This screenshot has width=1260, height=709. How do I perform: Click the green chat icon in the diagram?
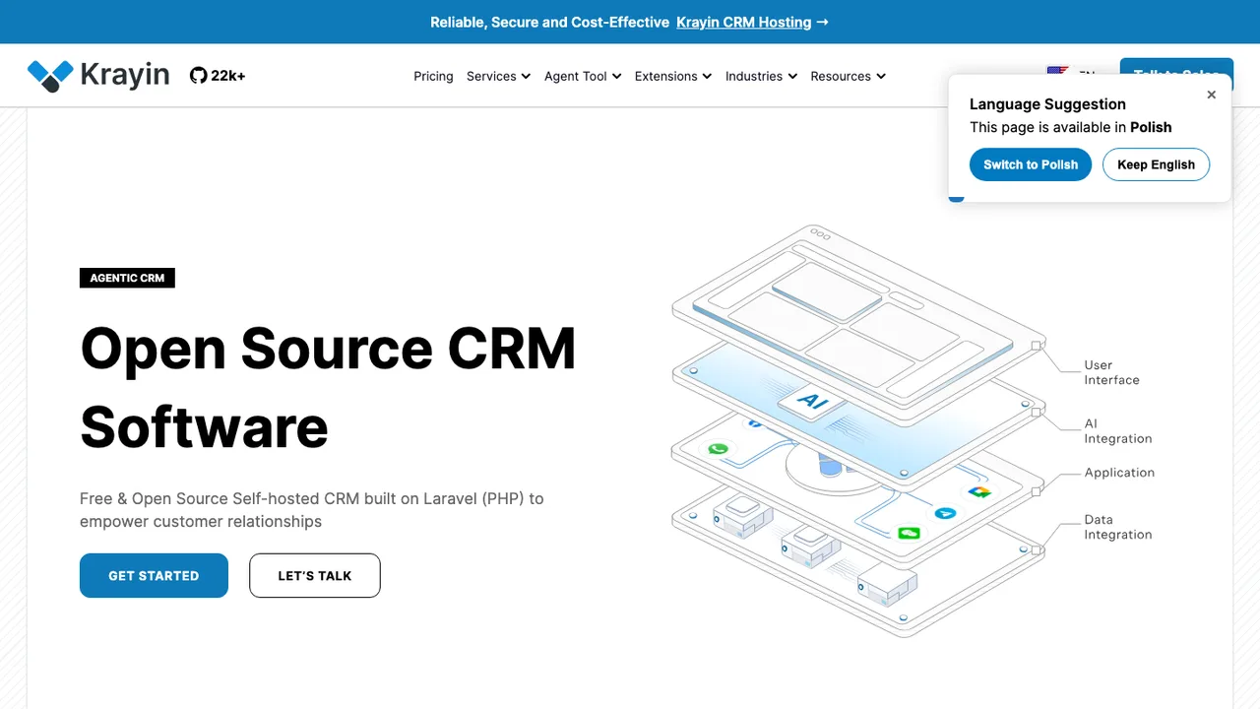(909, 533)
